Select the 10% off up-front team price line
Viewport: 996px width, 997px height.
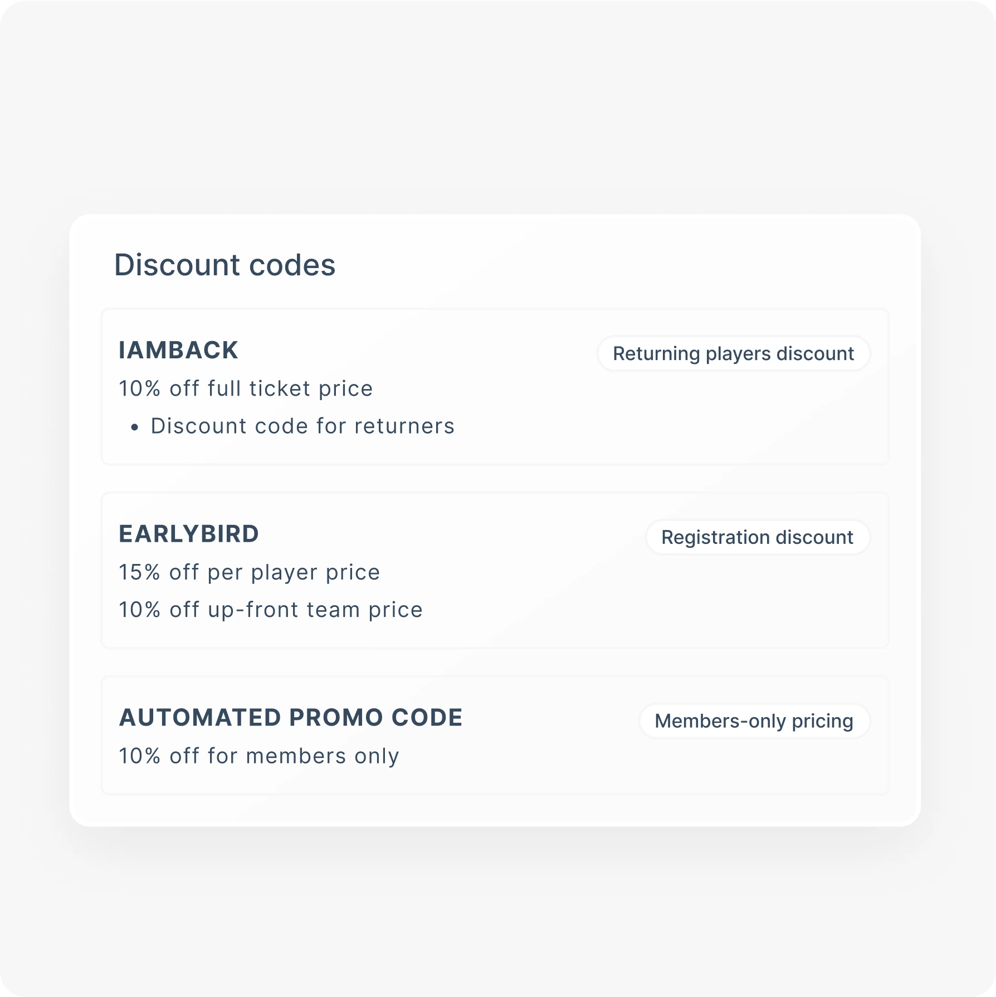(x=271, y=610)
